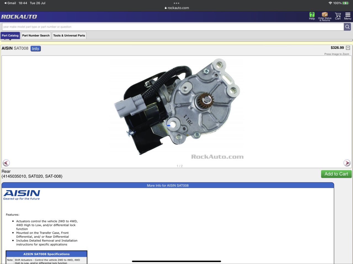Viewport: 353px width, 264px height.
Task: Click the search magnifier button
Action: tap(347, 27)
